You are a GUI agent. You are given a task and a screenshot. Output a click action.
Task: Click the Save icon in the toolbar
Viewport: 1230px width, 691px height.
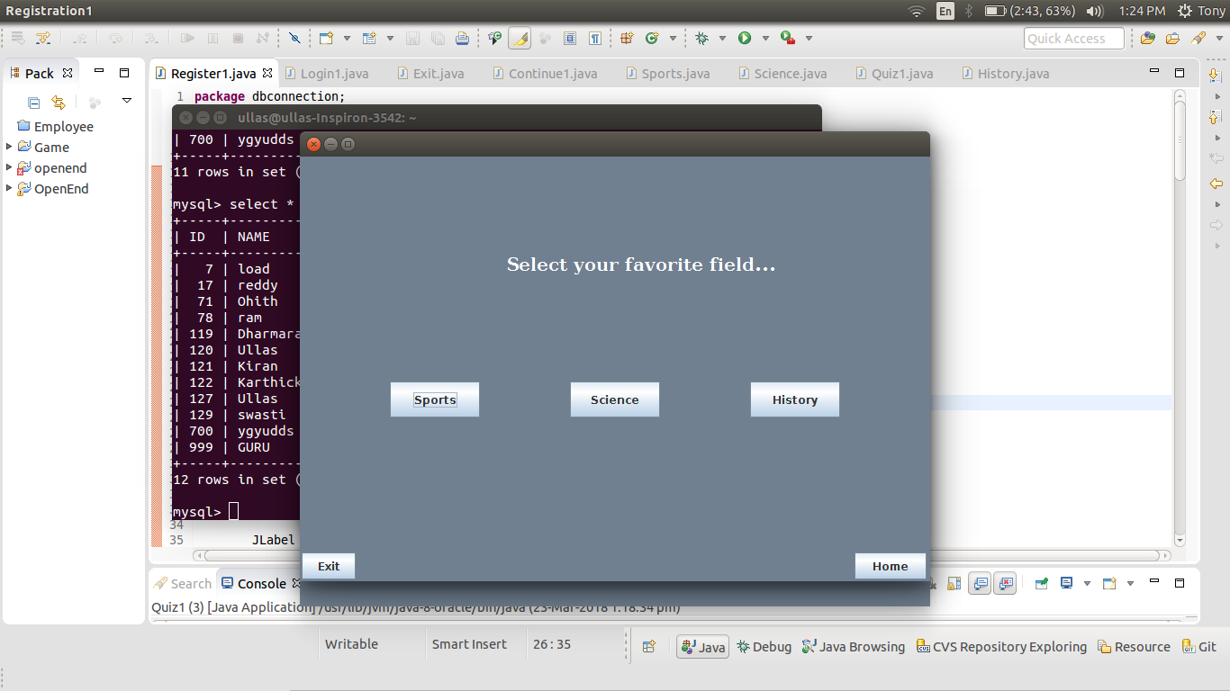coord(414,38)
